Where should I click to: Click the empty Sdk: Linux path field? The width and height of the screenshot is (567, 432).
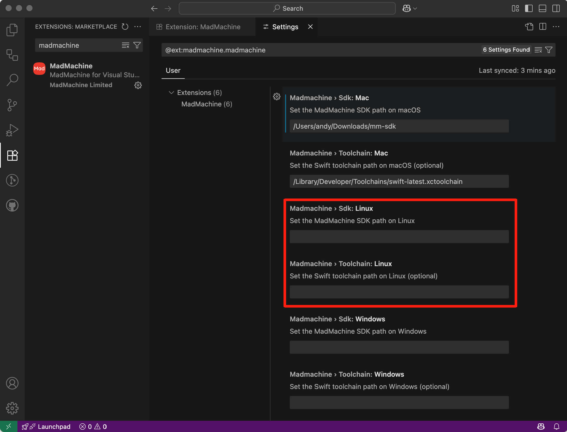(x=399, y=237)
